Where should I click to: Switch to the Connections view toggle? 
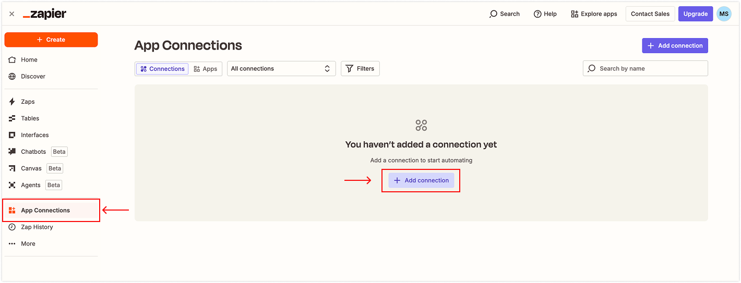(x=162, y=69)
